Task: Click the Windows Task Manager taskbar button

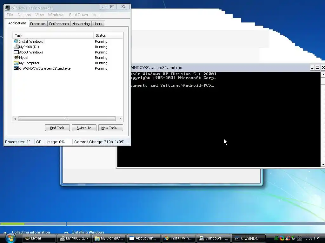Action: point(214,238)
